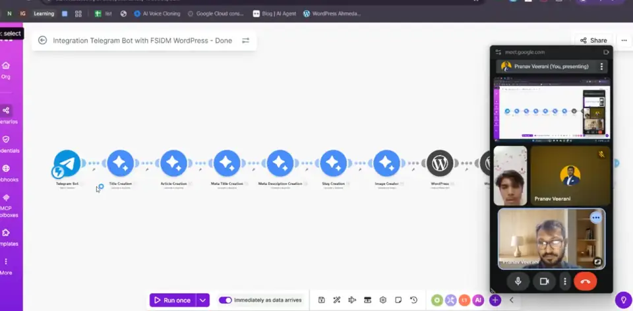This screenshot has width=633, height=311.
Task: Open Org in the left sidebar
Action: (6, 70)
